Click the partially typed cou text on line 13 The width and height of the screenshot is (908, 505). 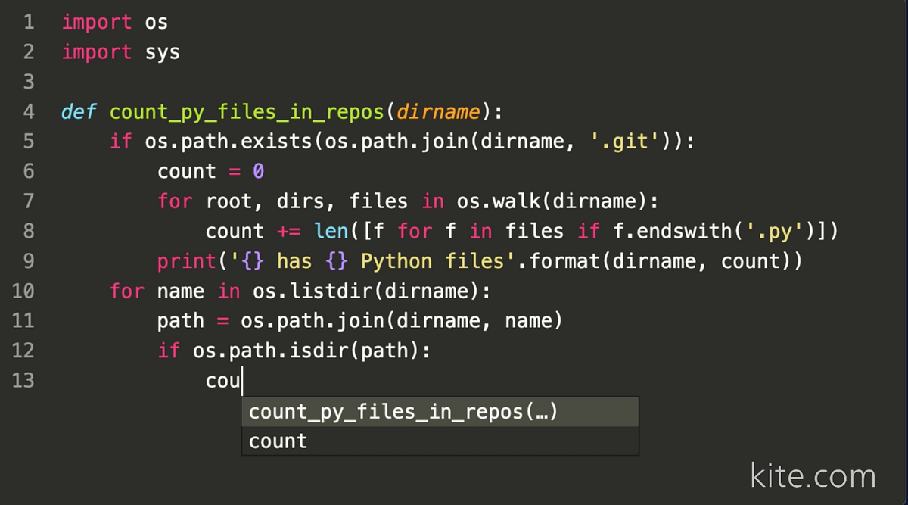click(222, 380)
